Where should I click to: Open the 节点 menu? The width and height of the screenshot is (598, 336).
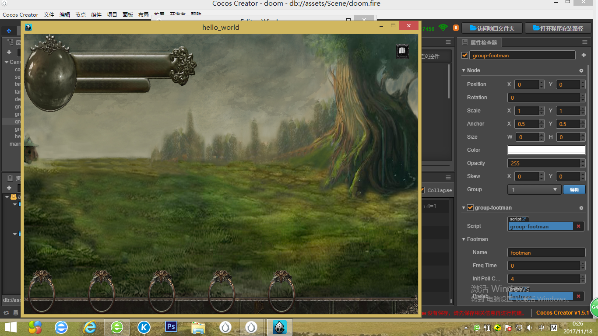coord(81,14)
